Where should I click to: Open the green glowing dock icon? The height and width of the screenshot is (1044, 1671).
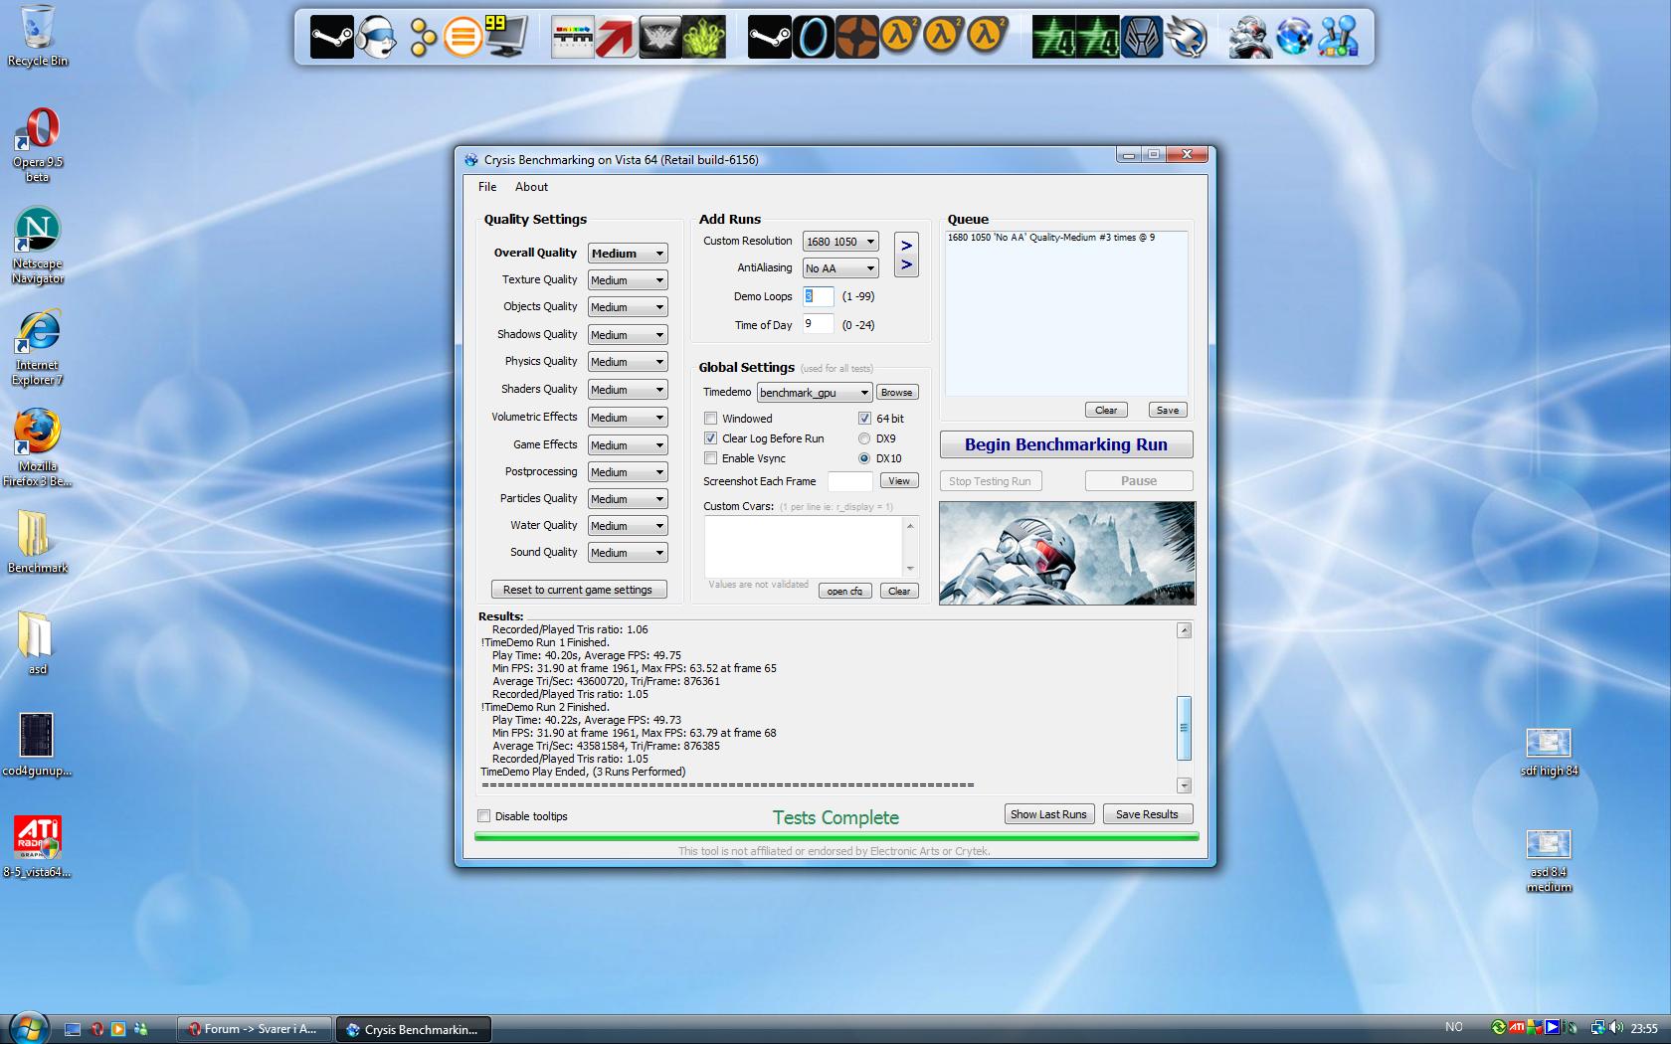pyautogui.click(x=703, y=38)
